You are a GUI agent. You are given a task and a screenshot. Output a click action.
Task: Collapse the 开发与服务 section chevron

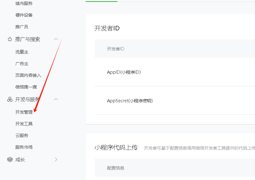click(56, 99)
